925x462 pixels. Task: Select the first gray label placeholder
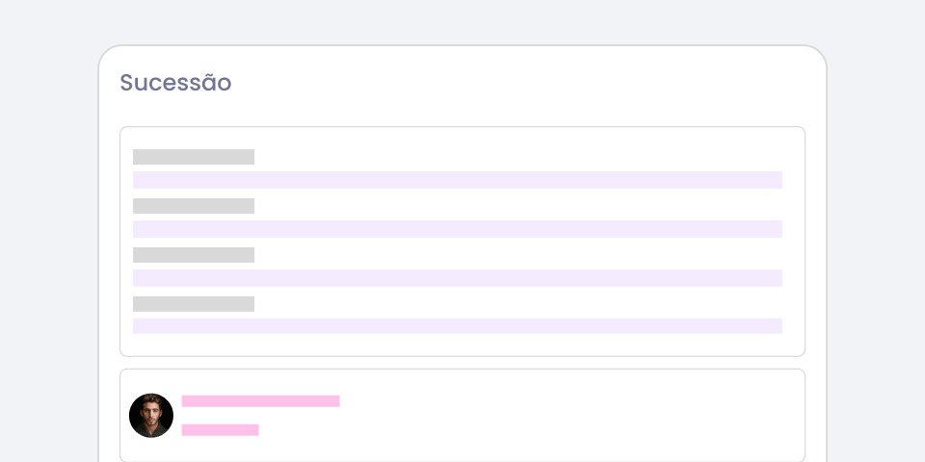(x=194, y=157)
